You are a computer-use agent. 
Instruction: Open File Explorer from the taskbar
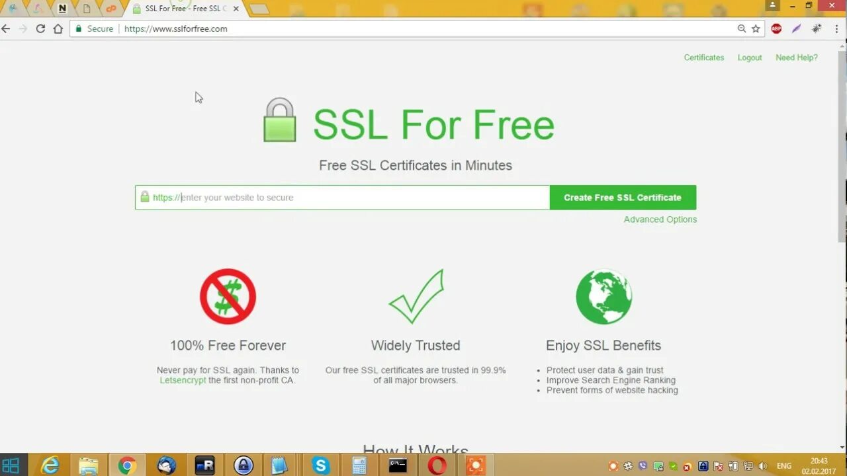coord(88,465)
